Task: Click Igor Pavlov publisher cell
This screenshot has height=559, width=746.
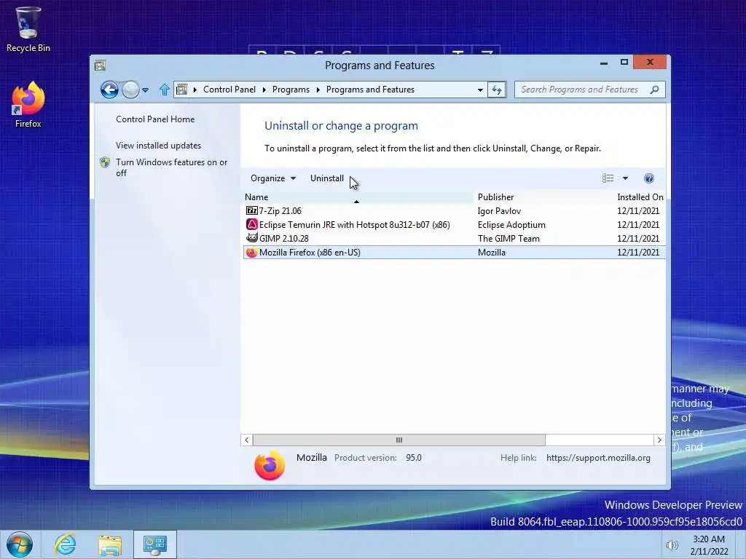Action: (499, 210)
